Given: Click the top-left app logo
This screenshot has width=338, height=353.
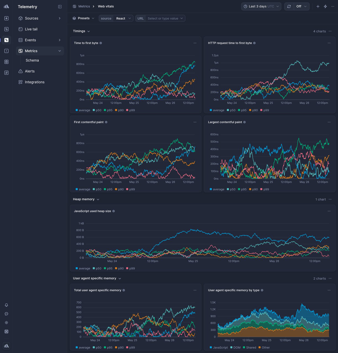Looking at the screenshot, I should 6,6.
